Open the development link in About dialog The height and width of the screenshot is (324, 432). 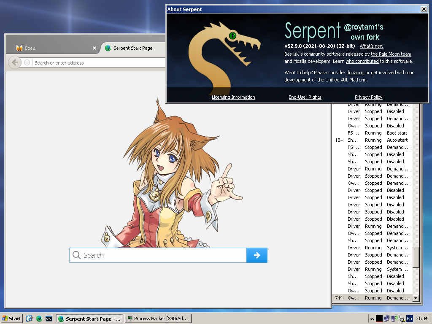(x=297, y=80)
